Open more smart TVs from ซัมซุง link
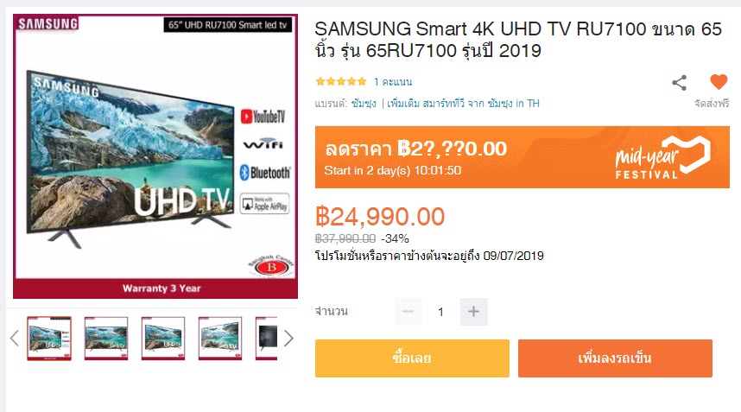 463,104
